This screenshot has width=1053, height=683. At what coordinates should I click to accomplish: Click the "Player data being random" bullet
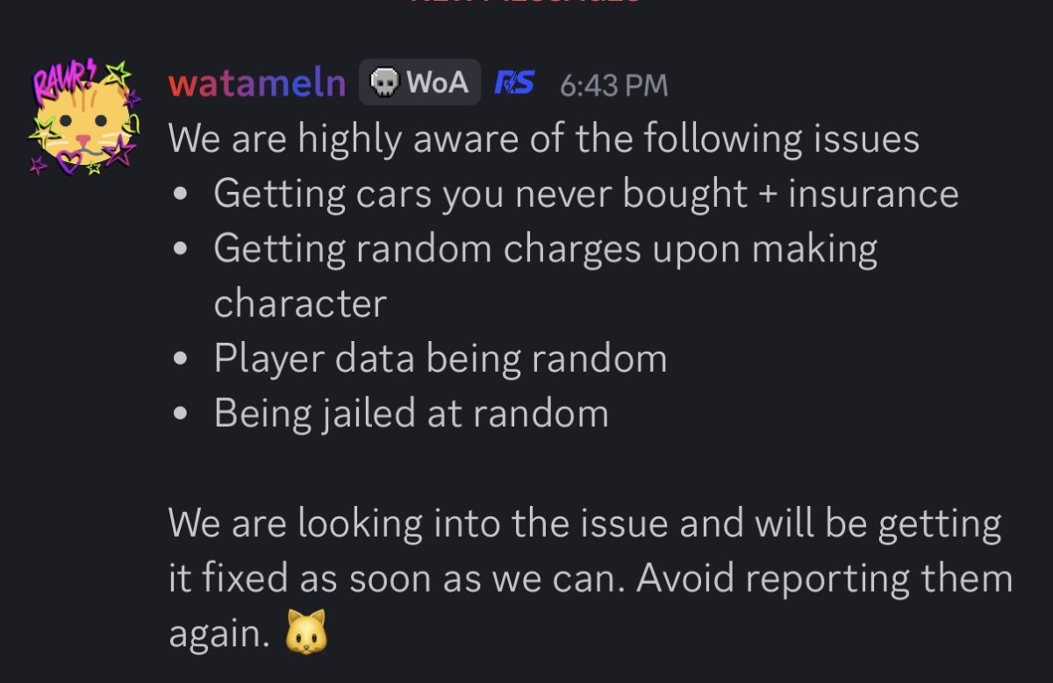pos(440,359)
